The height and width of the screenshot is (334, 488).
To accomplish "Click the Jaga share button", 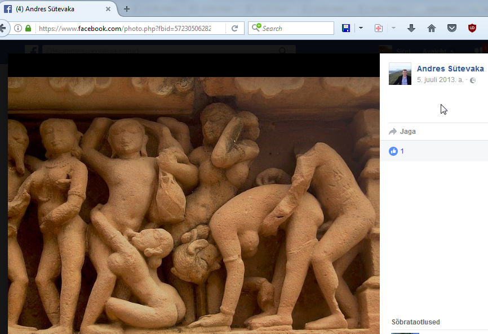I will (402, 132).
